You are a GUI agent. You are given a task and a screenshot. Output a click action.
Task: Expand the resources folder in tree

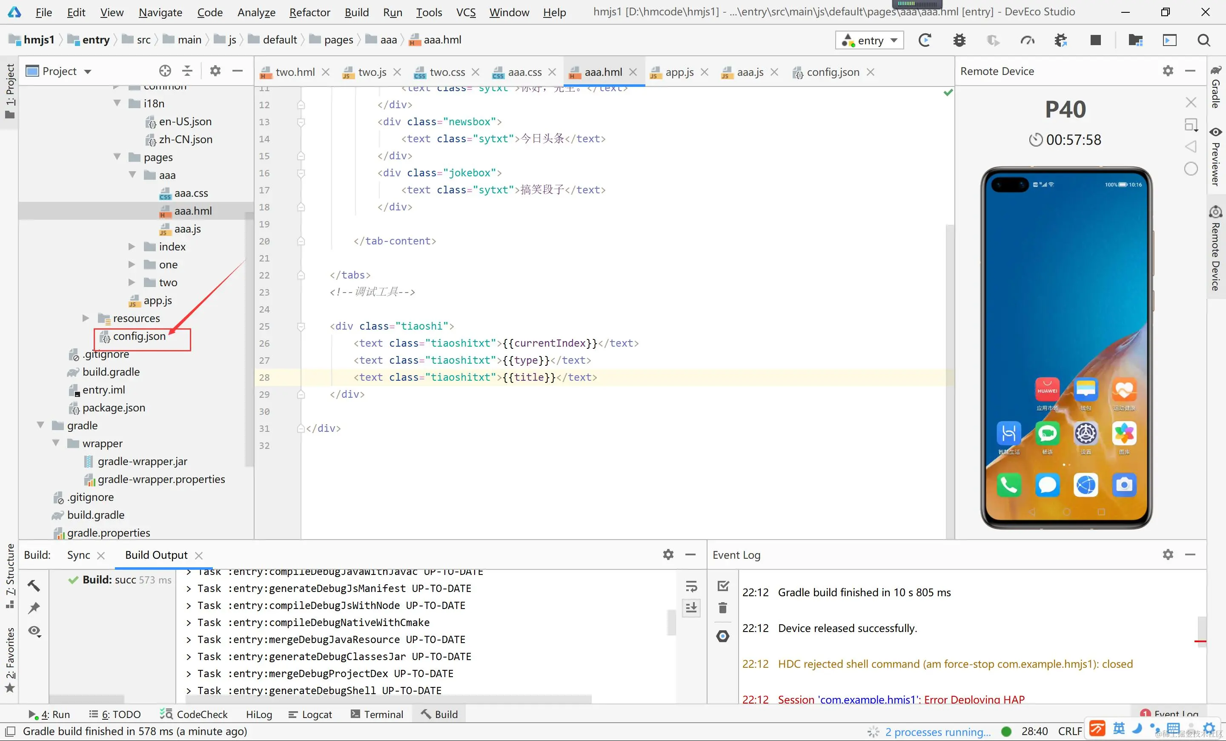(86, 318)
